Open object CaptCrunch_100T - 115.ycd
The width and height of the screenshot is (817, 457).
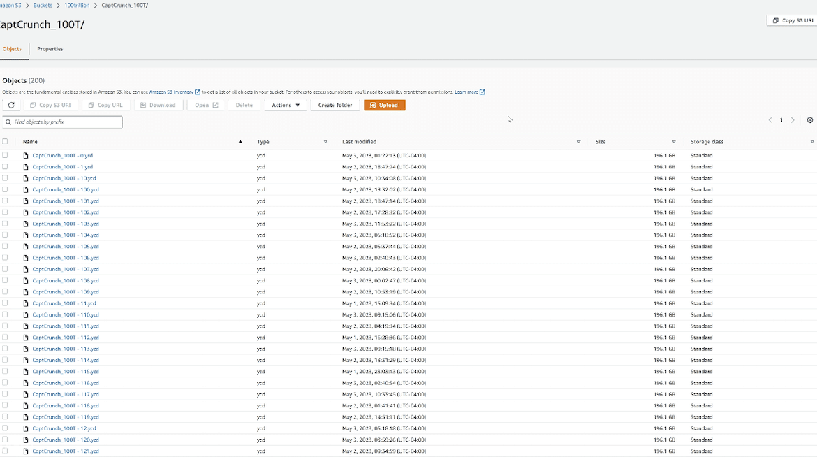tap(66, 372)
